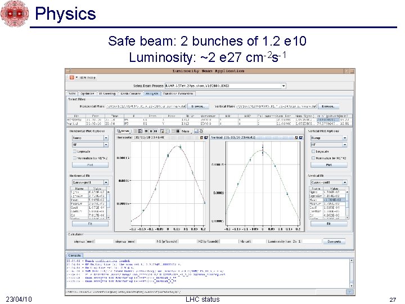Toggle Normalize checkbox in Vertical Plot Options
This screenshot has width=405, height=304.
(x=313, y=158)
